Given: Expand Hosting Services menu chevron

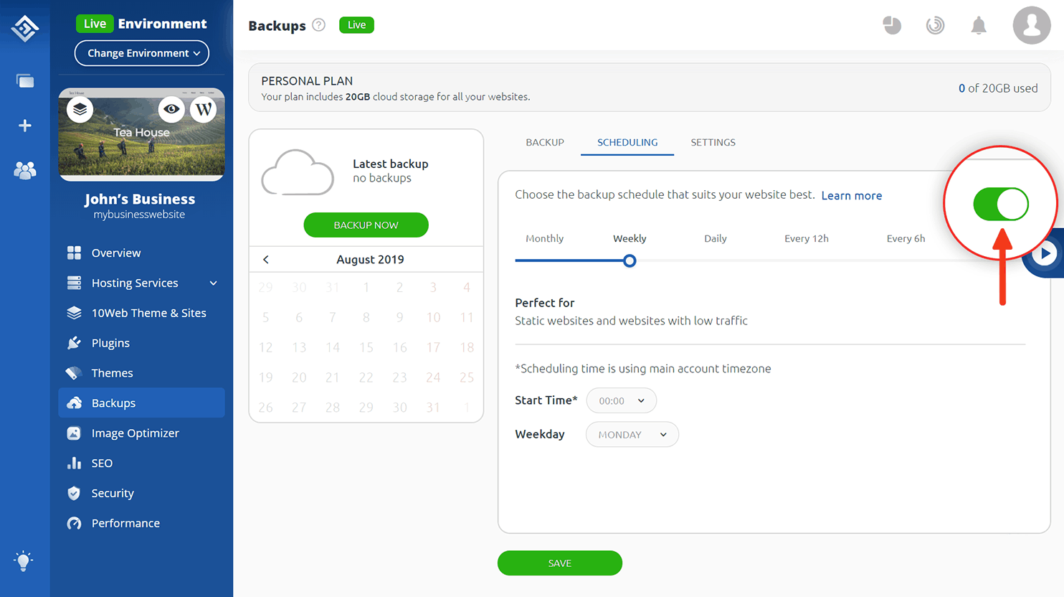Looking at the screenshot, I should (x=213, y=283).
